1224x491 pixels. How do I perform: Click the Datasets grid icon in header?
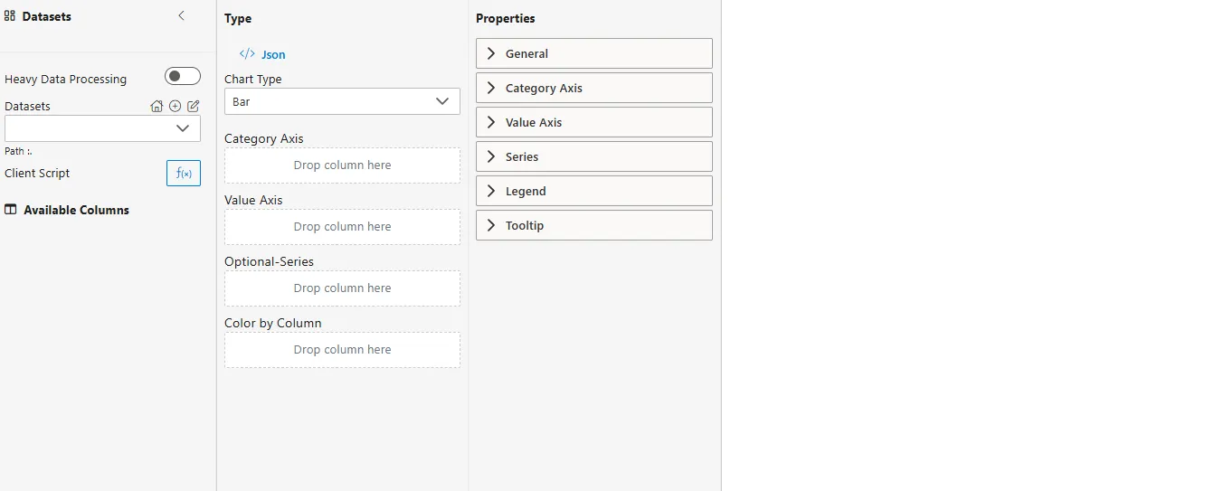click(x=10, y=16)
